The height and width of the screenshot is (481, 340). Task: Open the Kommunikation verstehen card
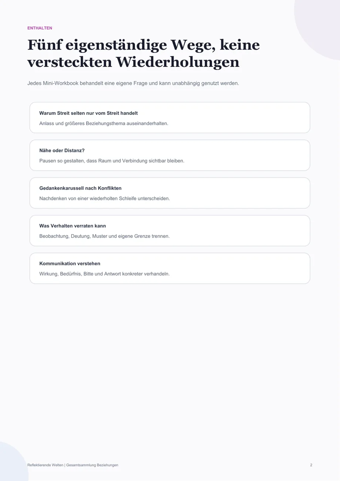170,268
